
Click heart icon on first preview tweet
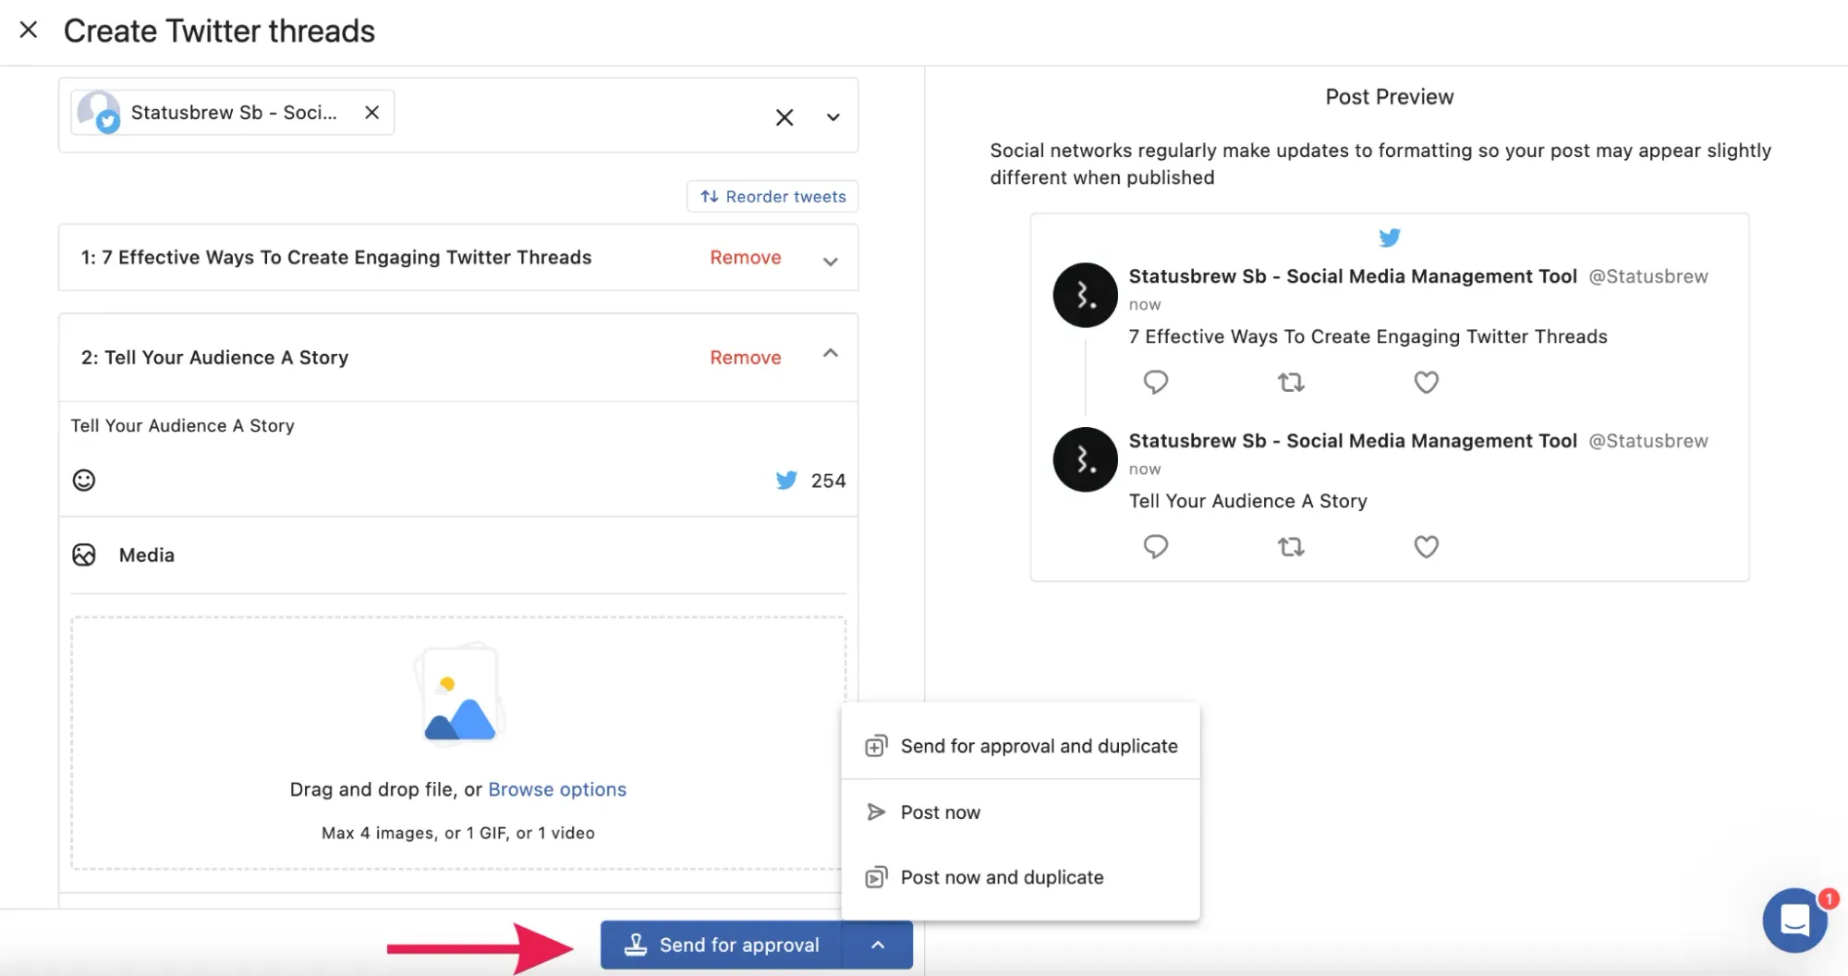pyautogui.click(x=1426, y=382)
